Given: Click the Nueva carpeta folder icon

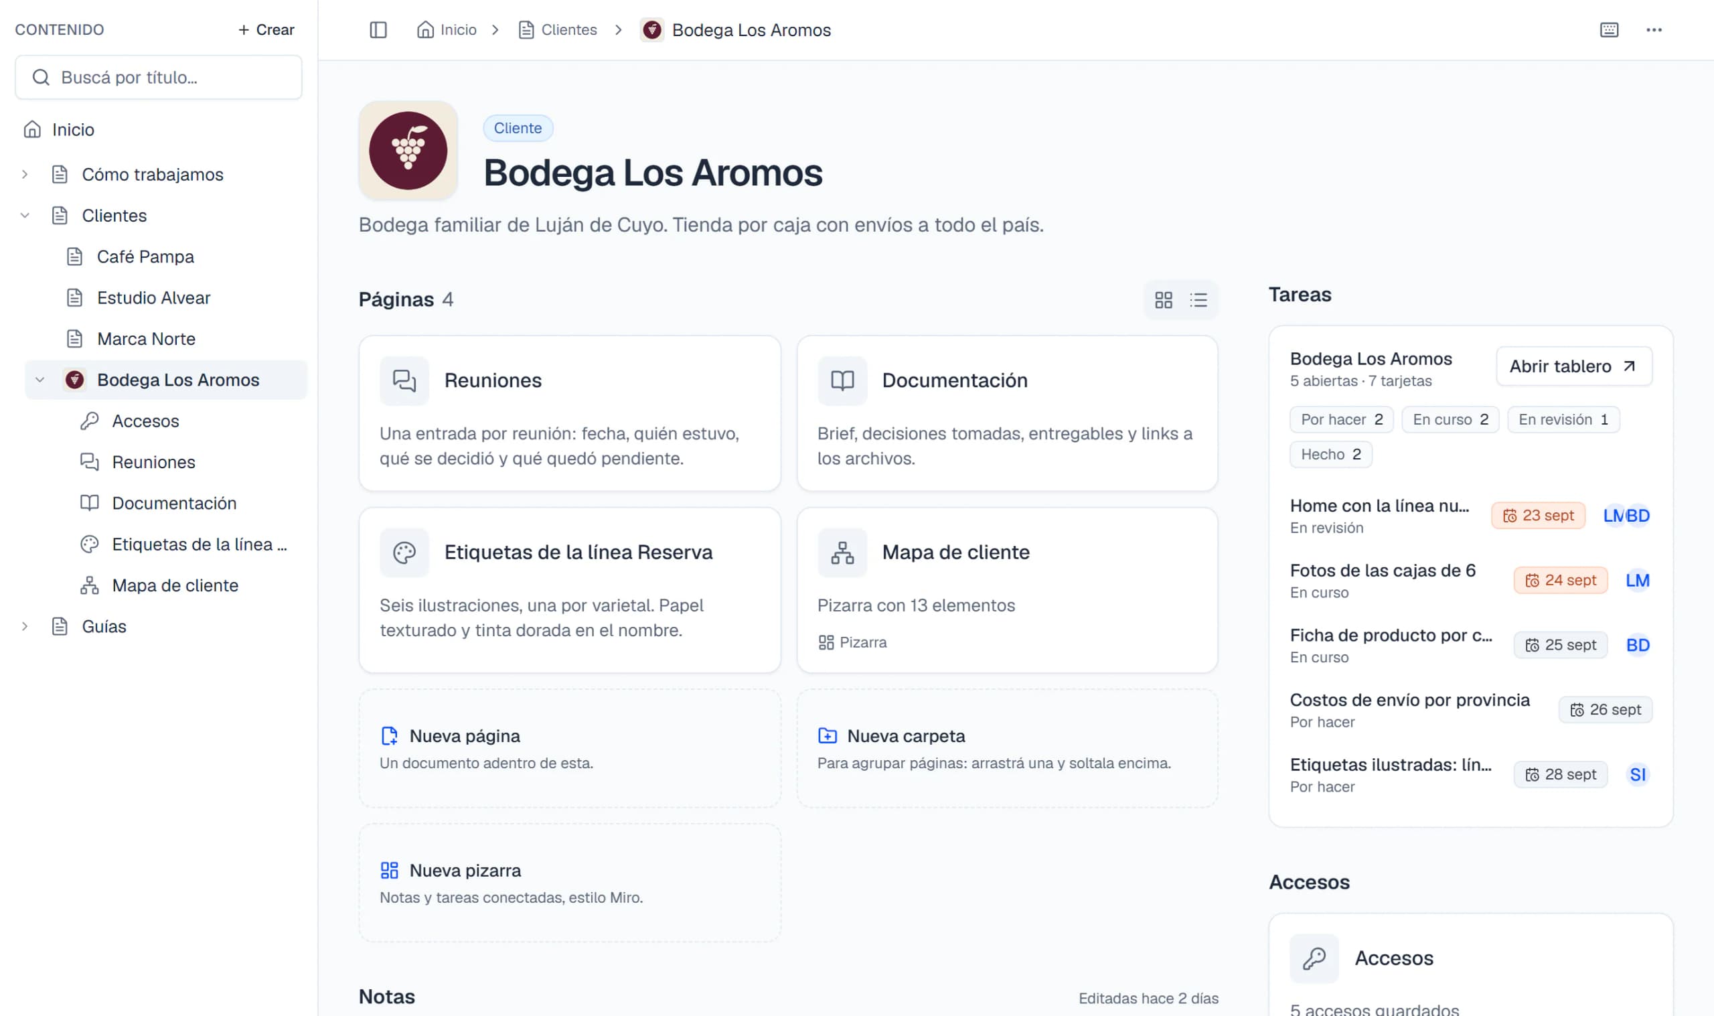Looking at the screenshot, I should click(828, 736).
